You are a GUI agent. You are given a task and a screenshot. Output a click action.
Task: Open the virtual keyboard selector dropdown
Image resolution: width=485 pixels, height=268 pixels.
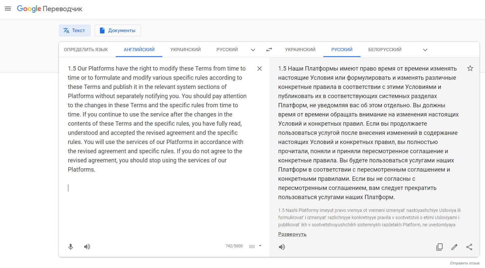click(260, 246)
